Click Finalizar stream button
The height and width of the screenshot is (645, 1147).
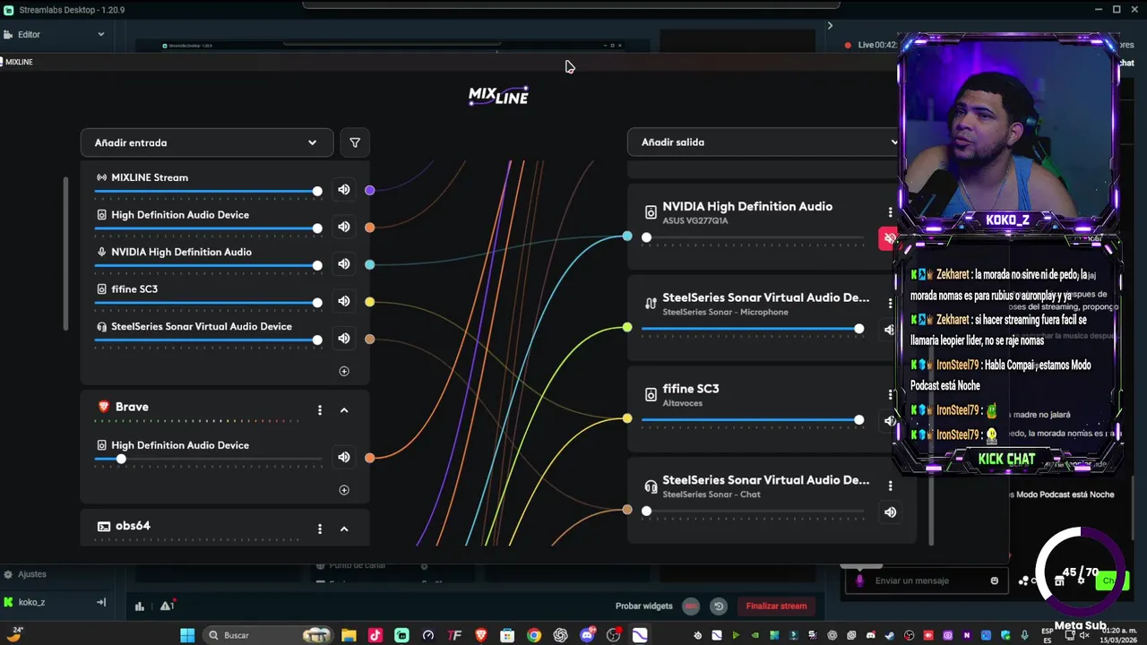pos(776,606)
